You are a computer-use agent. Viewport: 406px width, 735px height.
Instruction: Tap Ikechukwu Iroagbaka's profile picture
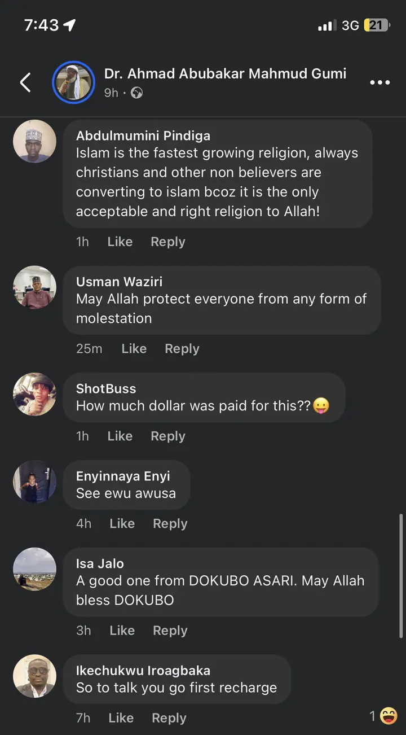[x=35, y=676]
